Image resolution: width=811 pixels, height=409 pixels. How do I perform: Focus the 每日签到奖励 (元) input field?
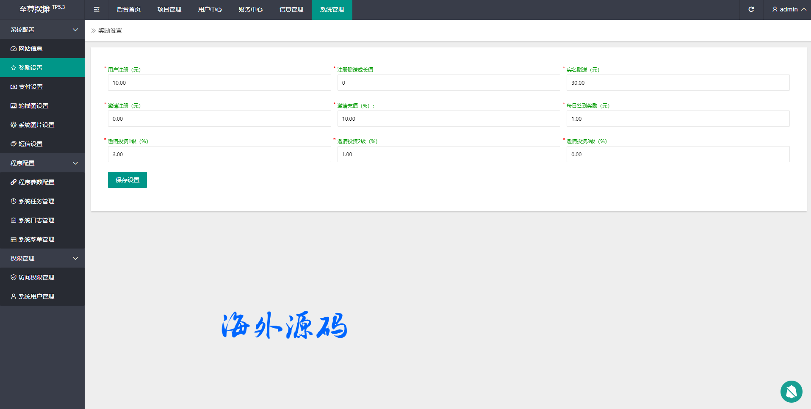tap(678, 119)
